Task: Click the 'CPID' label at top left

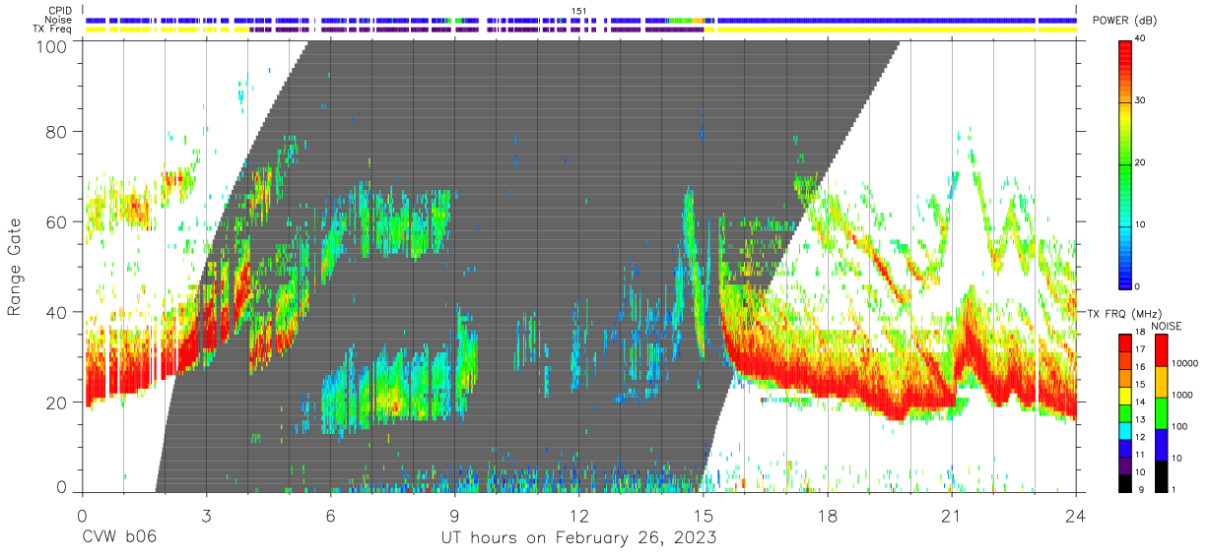Action: [x=61, y=11]
